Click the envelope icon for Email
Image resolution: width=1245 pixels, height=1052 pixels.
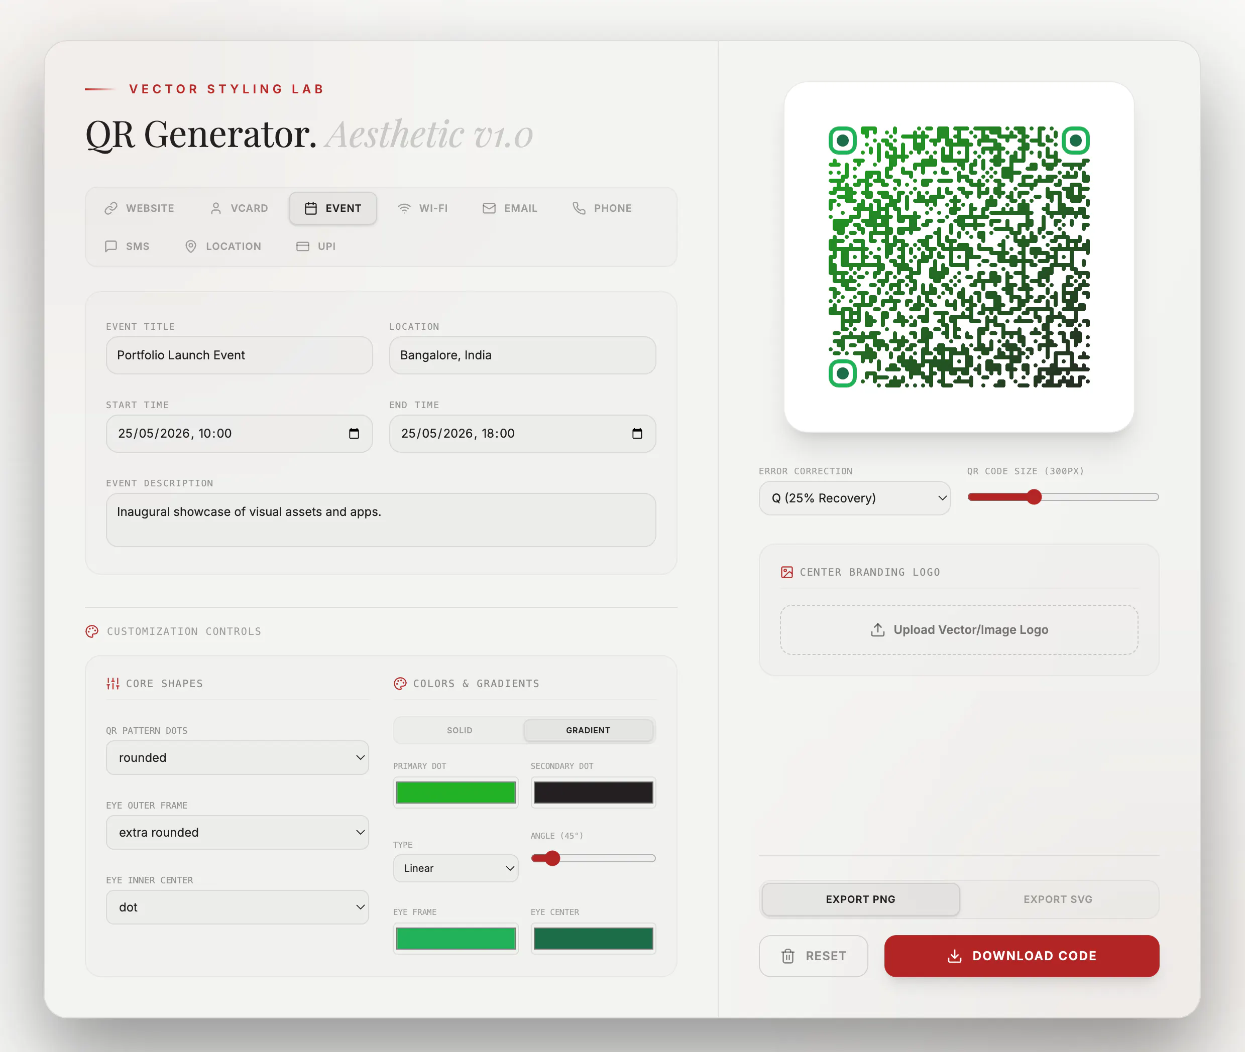tap(489, 208)
